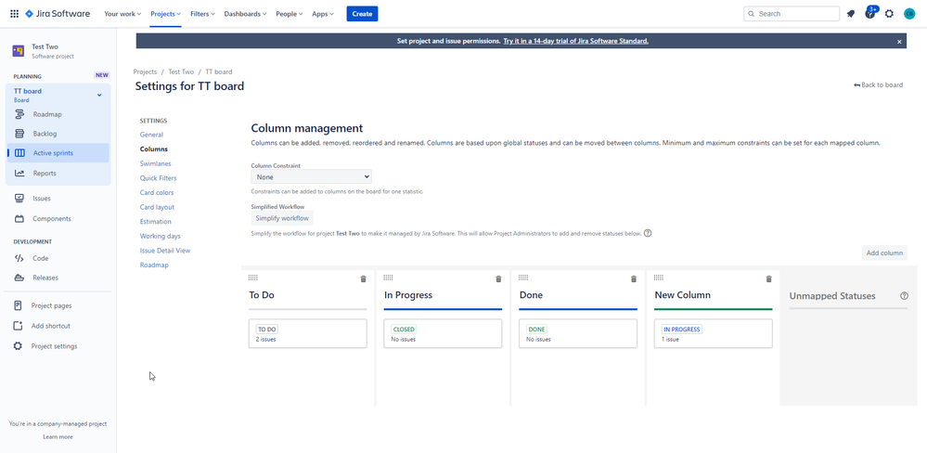Expand the People menu

(x=290, y=14)
